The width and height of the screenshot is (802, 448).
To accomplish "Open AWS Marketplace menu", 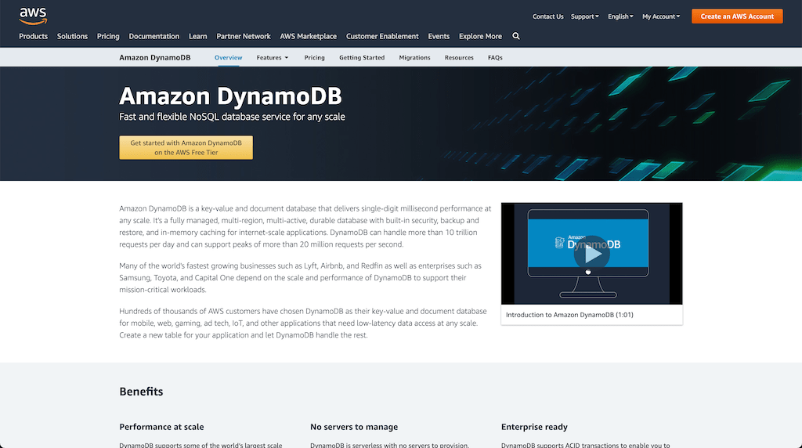I will pos(308,36).
